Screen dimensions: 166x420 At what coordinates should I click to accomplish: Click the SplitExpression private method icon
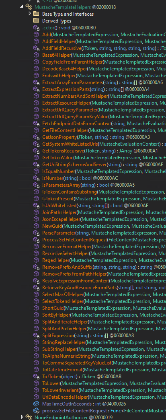point(36,336)
